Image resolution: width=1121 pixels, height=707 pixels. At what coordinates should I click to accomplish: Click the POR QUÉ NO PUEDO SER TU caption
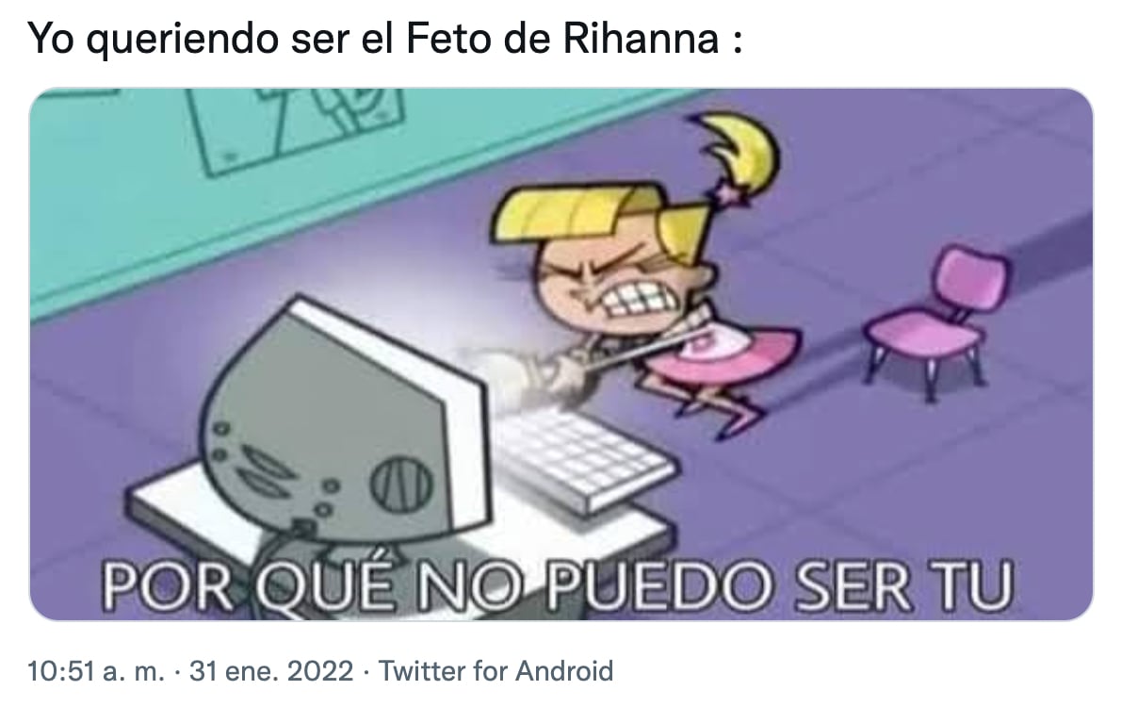click(x=559, y=586)
